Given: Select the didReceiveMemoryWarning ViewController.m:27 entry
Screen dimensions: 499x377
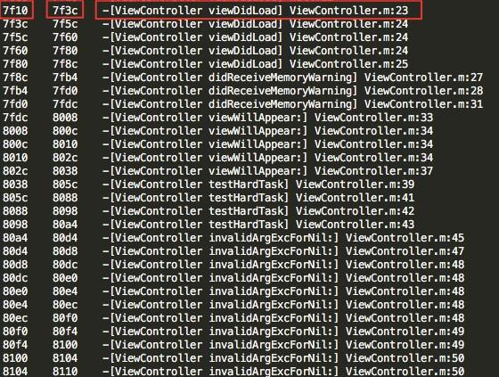Looking at the screenshot, I should point(293,78).
